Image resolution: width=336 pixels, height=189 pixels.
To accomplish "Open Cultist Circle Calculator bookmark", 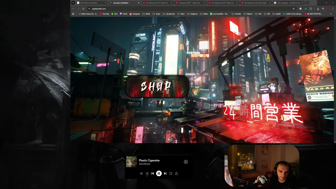I will [x=292, y=14].
